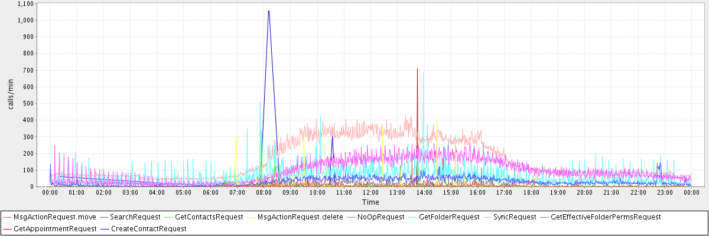709x236 pixels.
Task: Click the MsgActionRequest.move legend entry
Action: tap(54, 217)
